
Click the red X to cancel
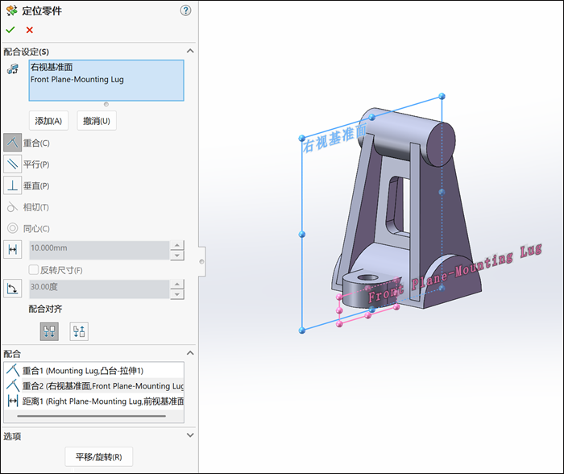(30, 30)
